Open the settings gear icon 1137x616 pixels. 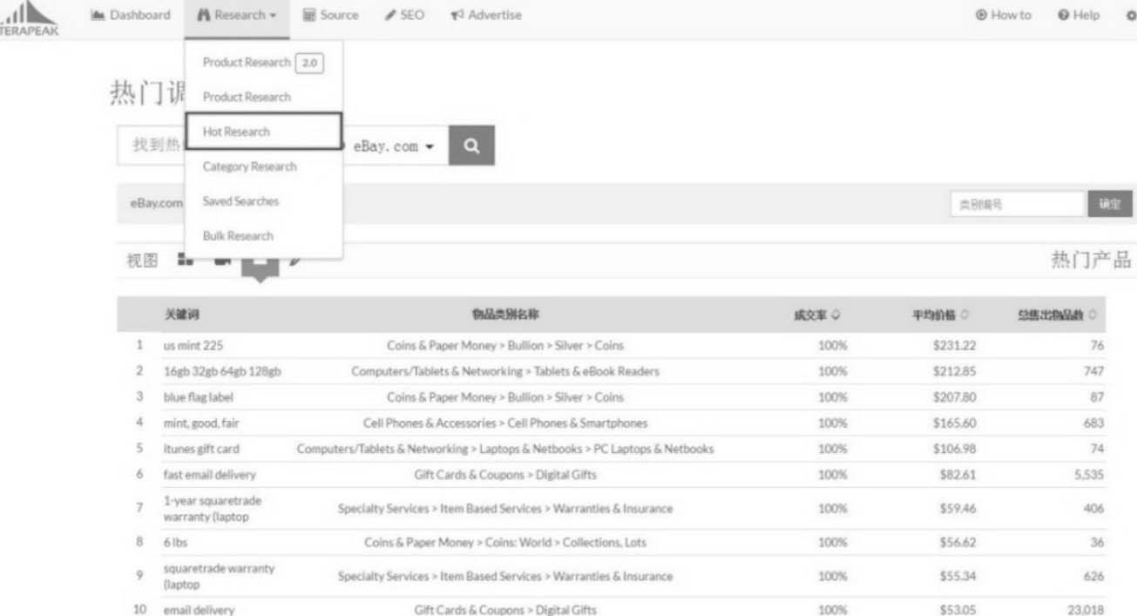(1131, 15)
